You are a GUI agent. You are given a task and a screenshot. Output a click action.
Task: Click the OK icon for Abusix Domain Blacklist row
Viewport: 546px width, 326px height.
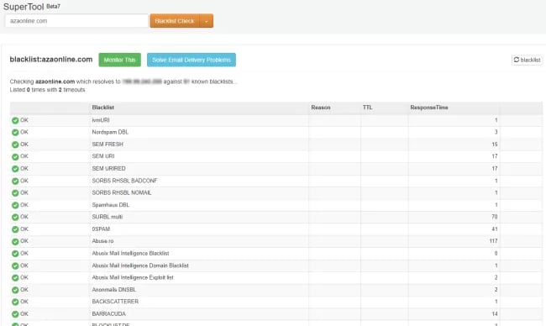coord(15,266)
